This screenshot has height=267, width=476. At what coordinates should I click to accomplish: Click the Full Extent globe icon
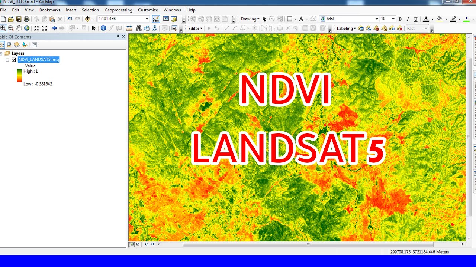[x=27, y=28]
